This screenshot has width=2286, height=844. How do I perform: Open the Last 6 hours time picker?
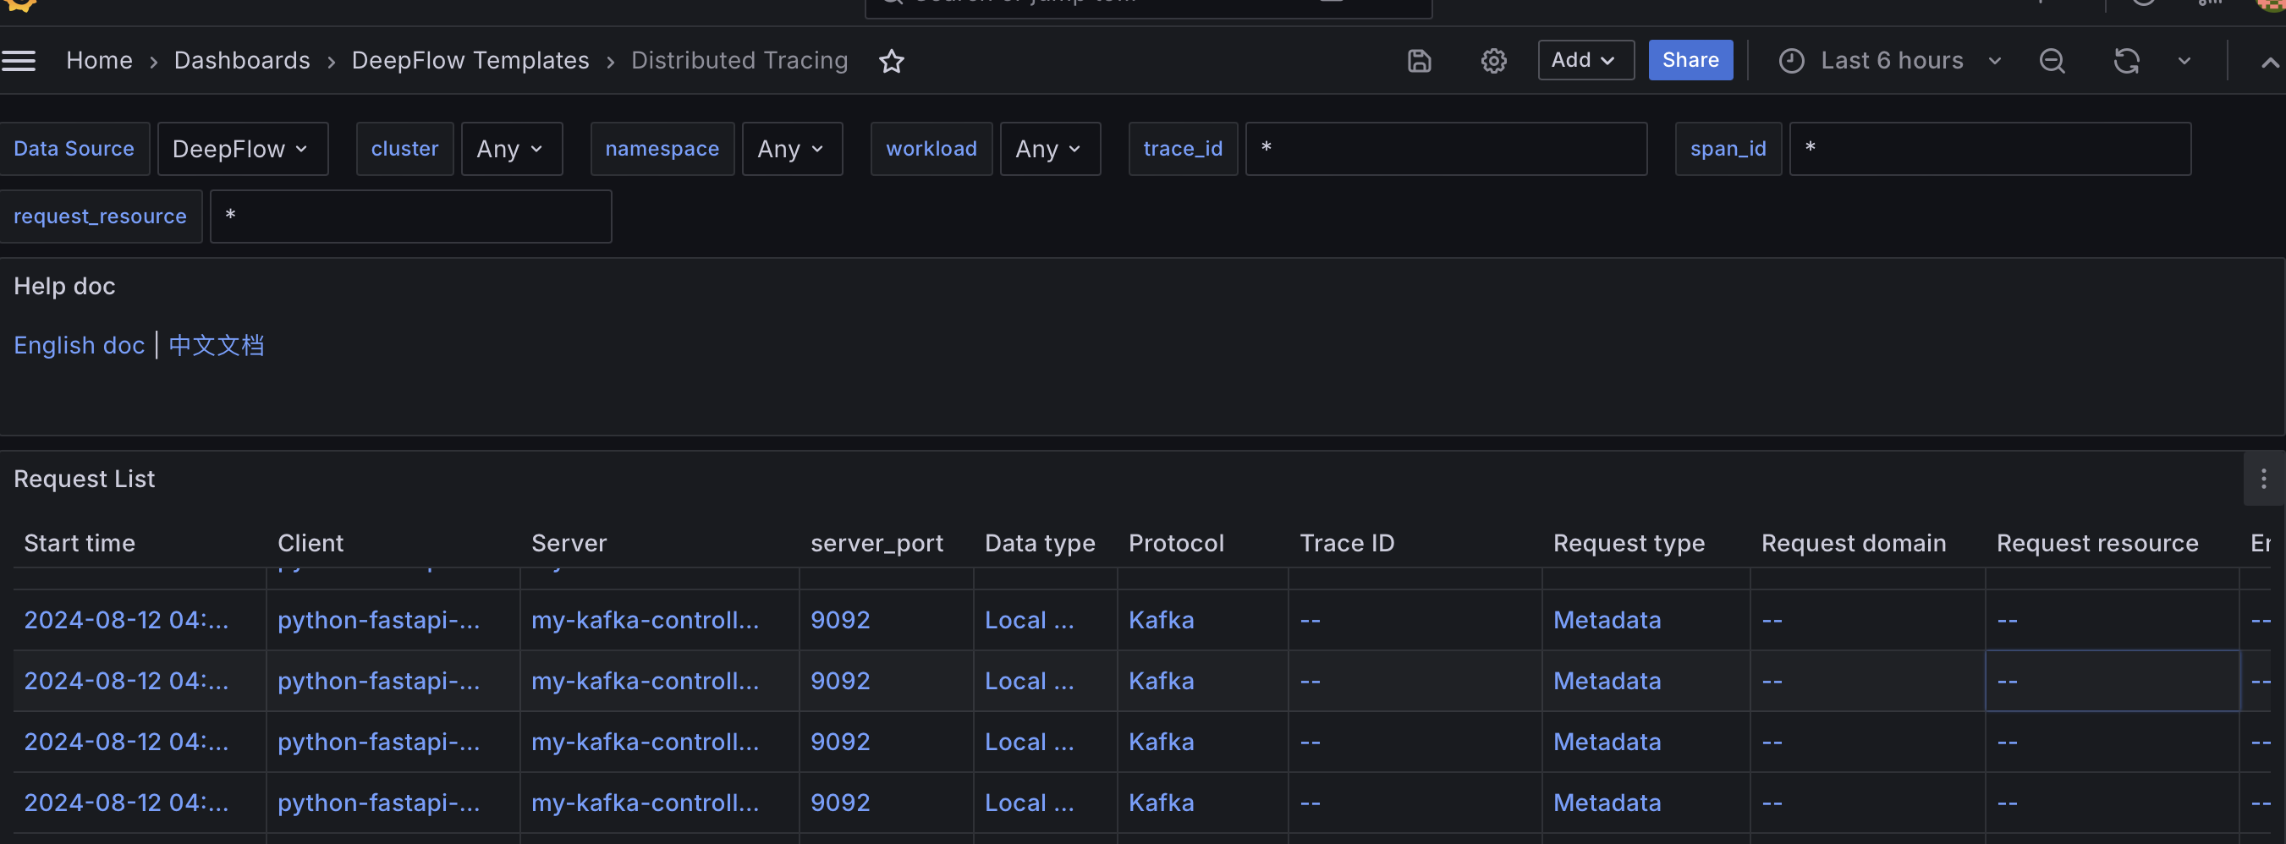coord(1890,60)
